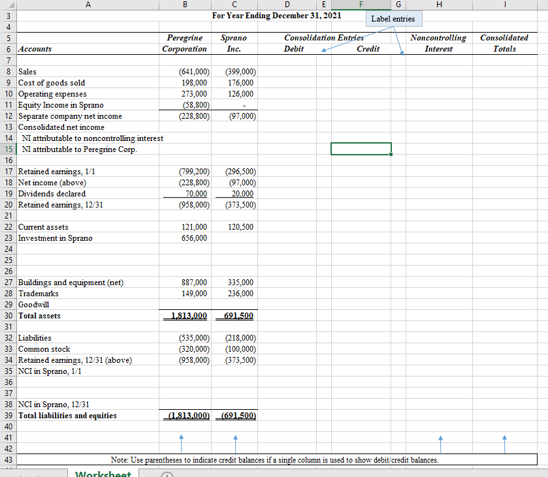
Task: Select column D header
Action: 287,5
